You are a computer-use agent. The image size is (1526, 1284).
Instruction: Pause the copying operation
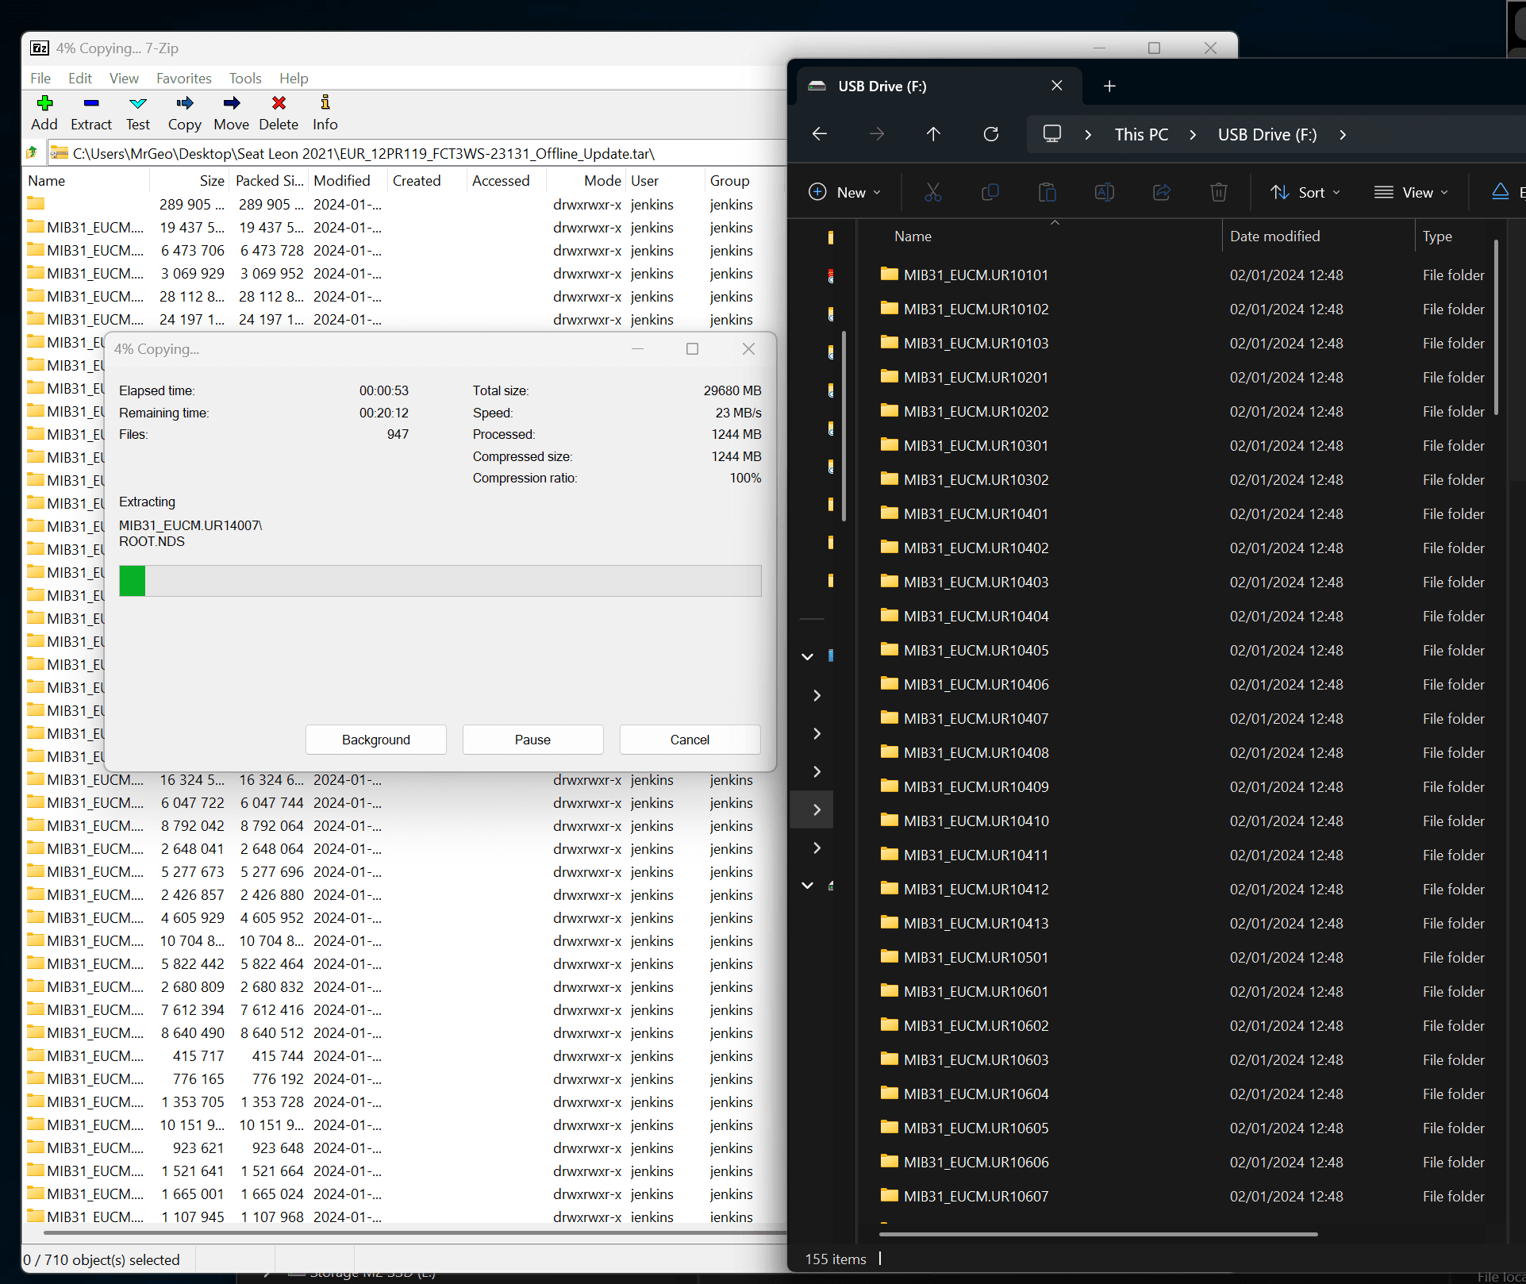532,740
